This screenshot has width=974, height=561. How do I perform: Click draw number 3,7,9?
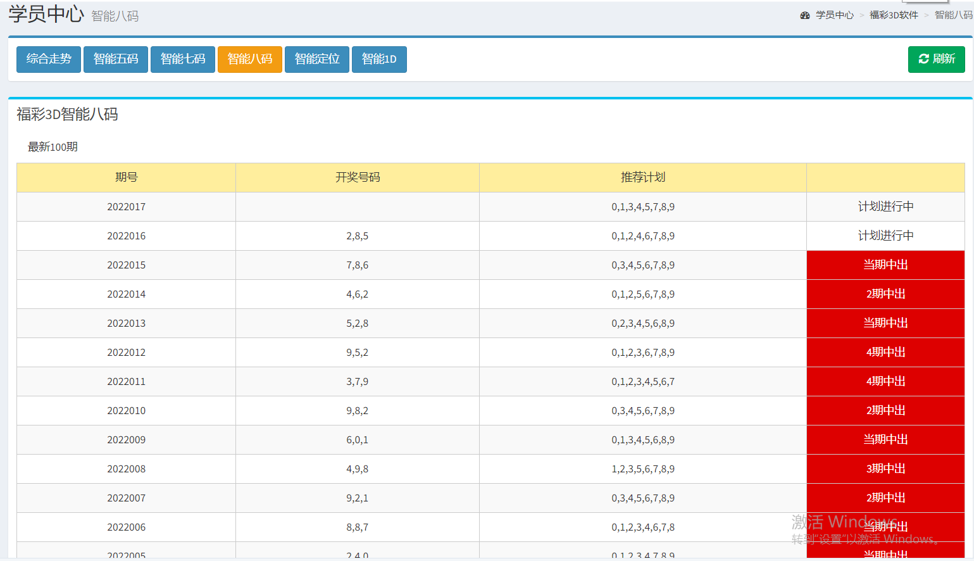[x=358, y=382]
